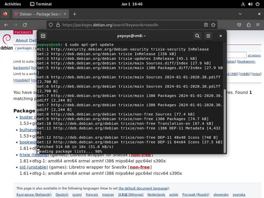This screenshot has height=198, width=264.
Task: Click the page search input field
Action: (237, 55)
